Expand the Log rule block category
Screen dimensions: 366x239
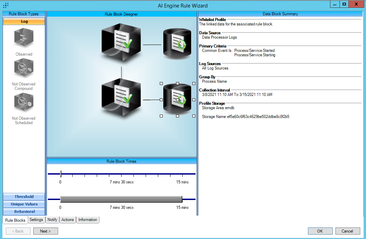(24, 21)
